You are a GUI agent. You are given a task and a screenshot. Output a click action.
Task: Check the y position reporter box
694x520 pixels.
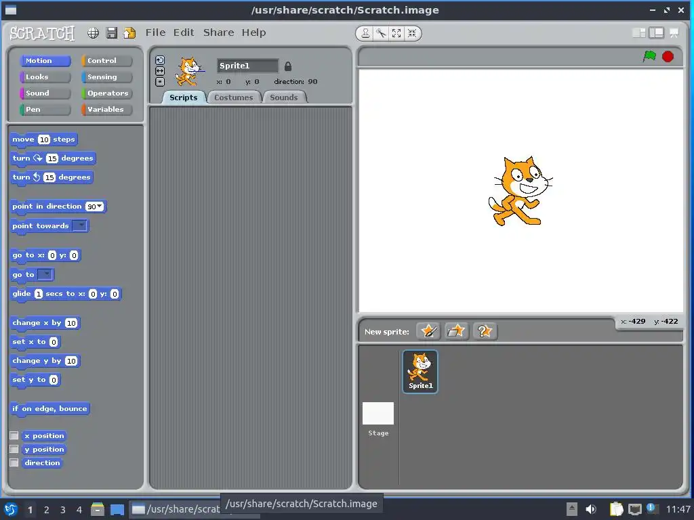click(14, 450)
